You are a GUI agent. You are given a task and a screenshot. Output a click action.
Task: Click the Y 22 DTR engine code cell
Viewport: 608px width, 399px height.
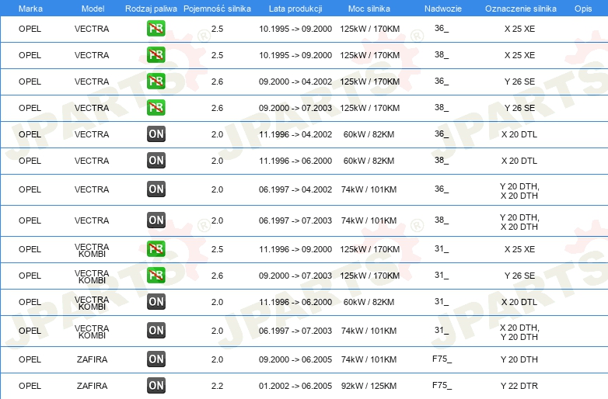point(519,386)
